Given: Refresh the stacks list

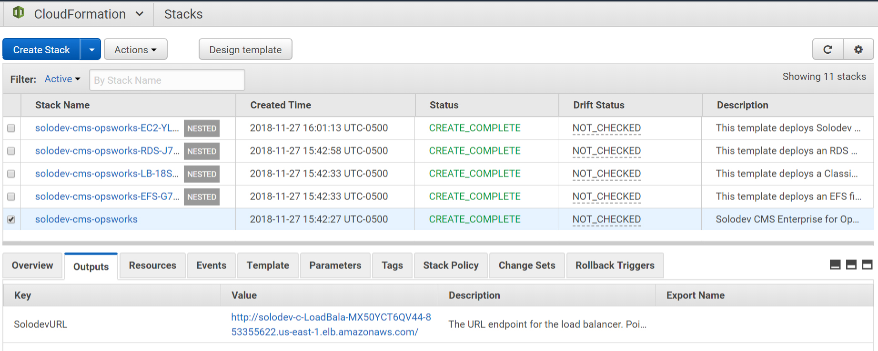Looking at the screenshot, I should pyautogui.click(x=828, y=49).
